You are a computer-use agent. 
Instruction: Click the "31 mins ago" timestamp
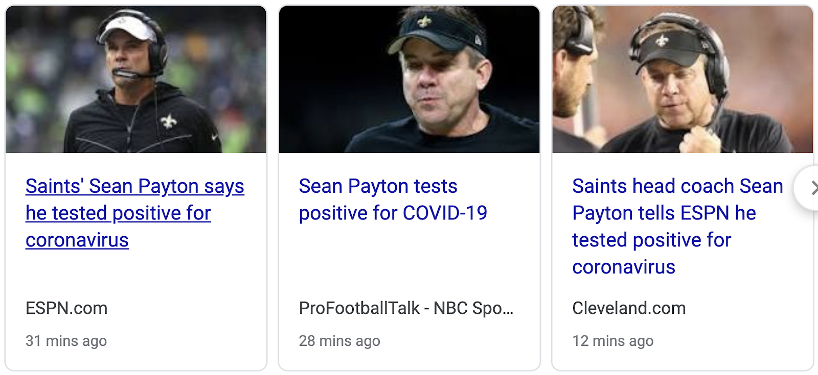(x=66, y=341)
